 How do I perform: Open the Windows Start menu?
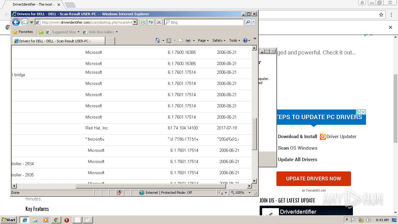[8, 220]
